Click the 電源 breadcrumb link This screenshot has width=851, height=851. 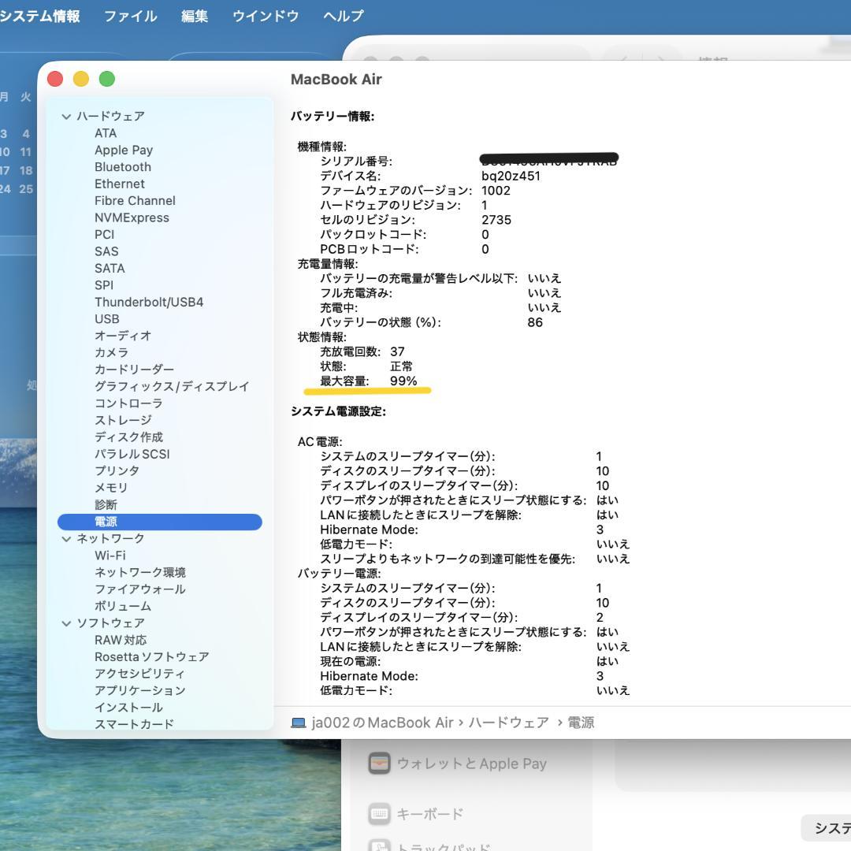[582, 722]
